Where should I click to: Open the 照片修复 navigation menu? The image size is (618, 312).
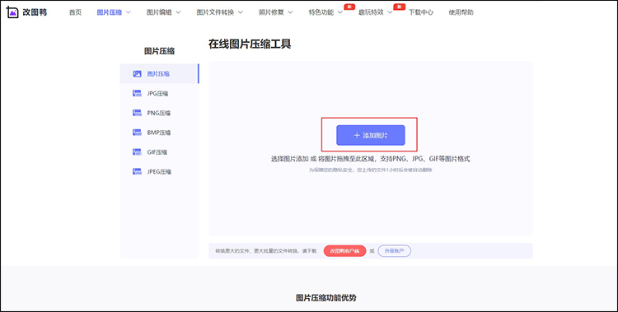[271, 12]
